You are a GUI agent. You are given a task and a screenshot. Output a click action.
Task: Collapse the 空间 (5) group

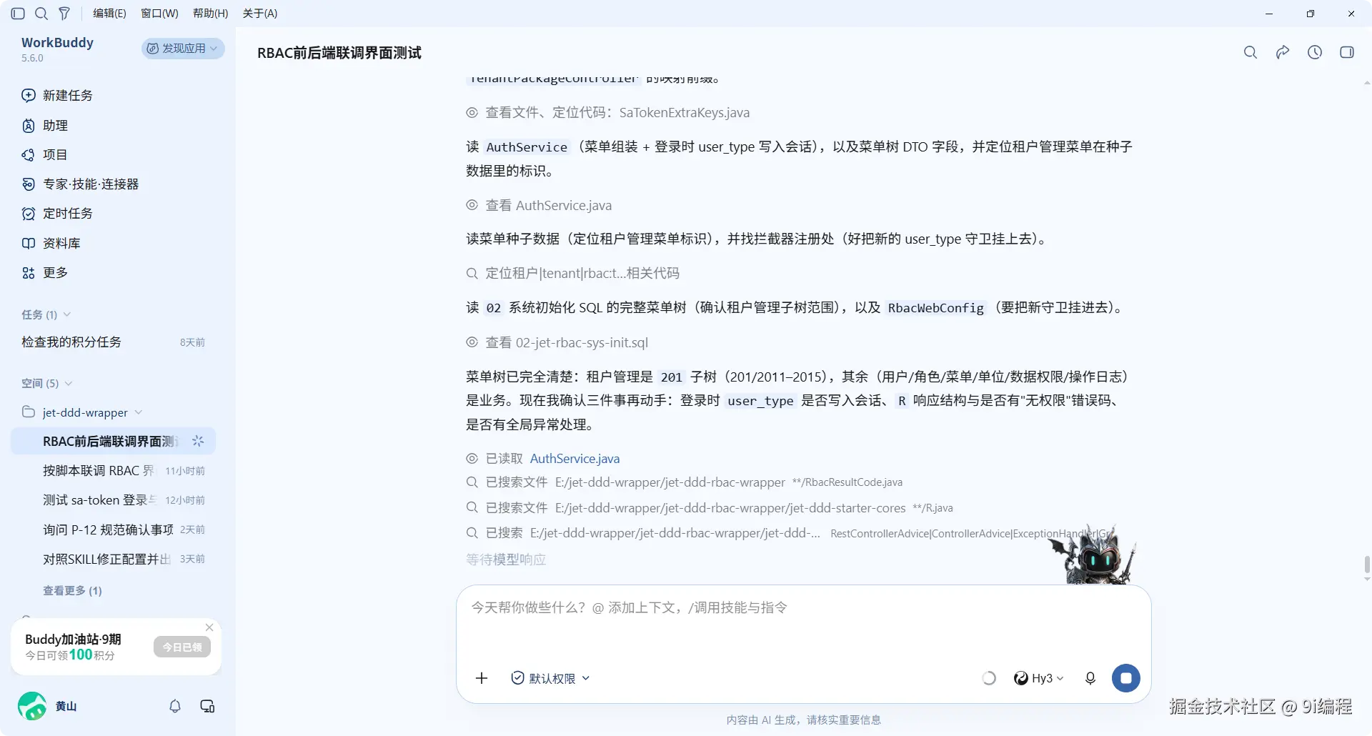[46, 384]
